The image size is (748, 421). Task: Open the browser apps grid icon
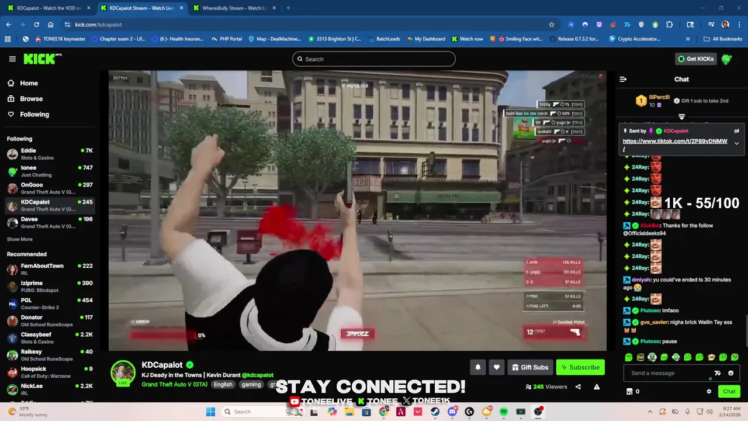[x=8, y=39]
